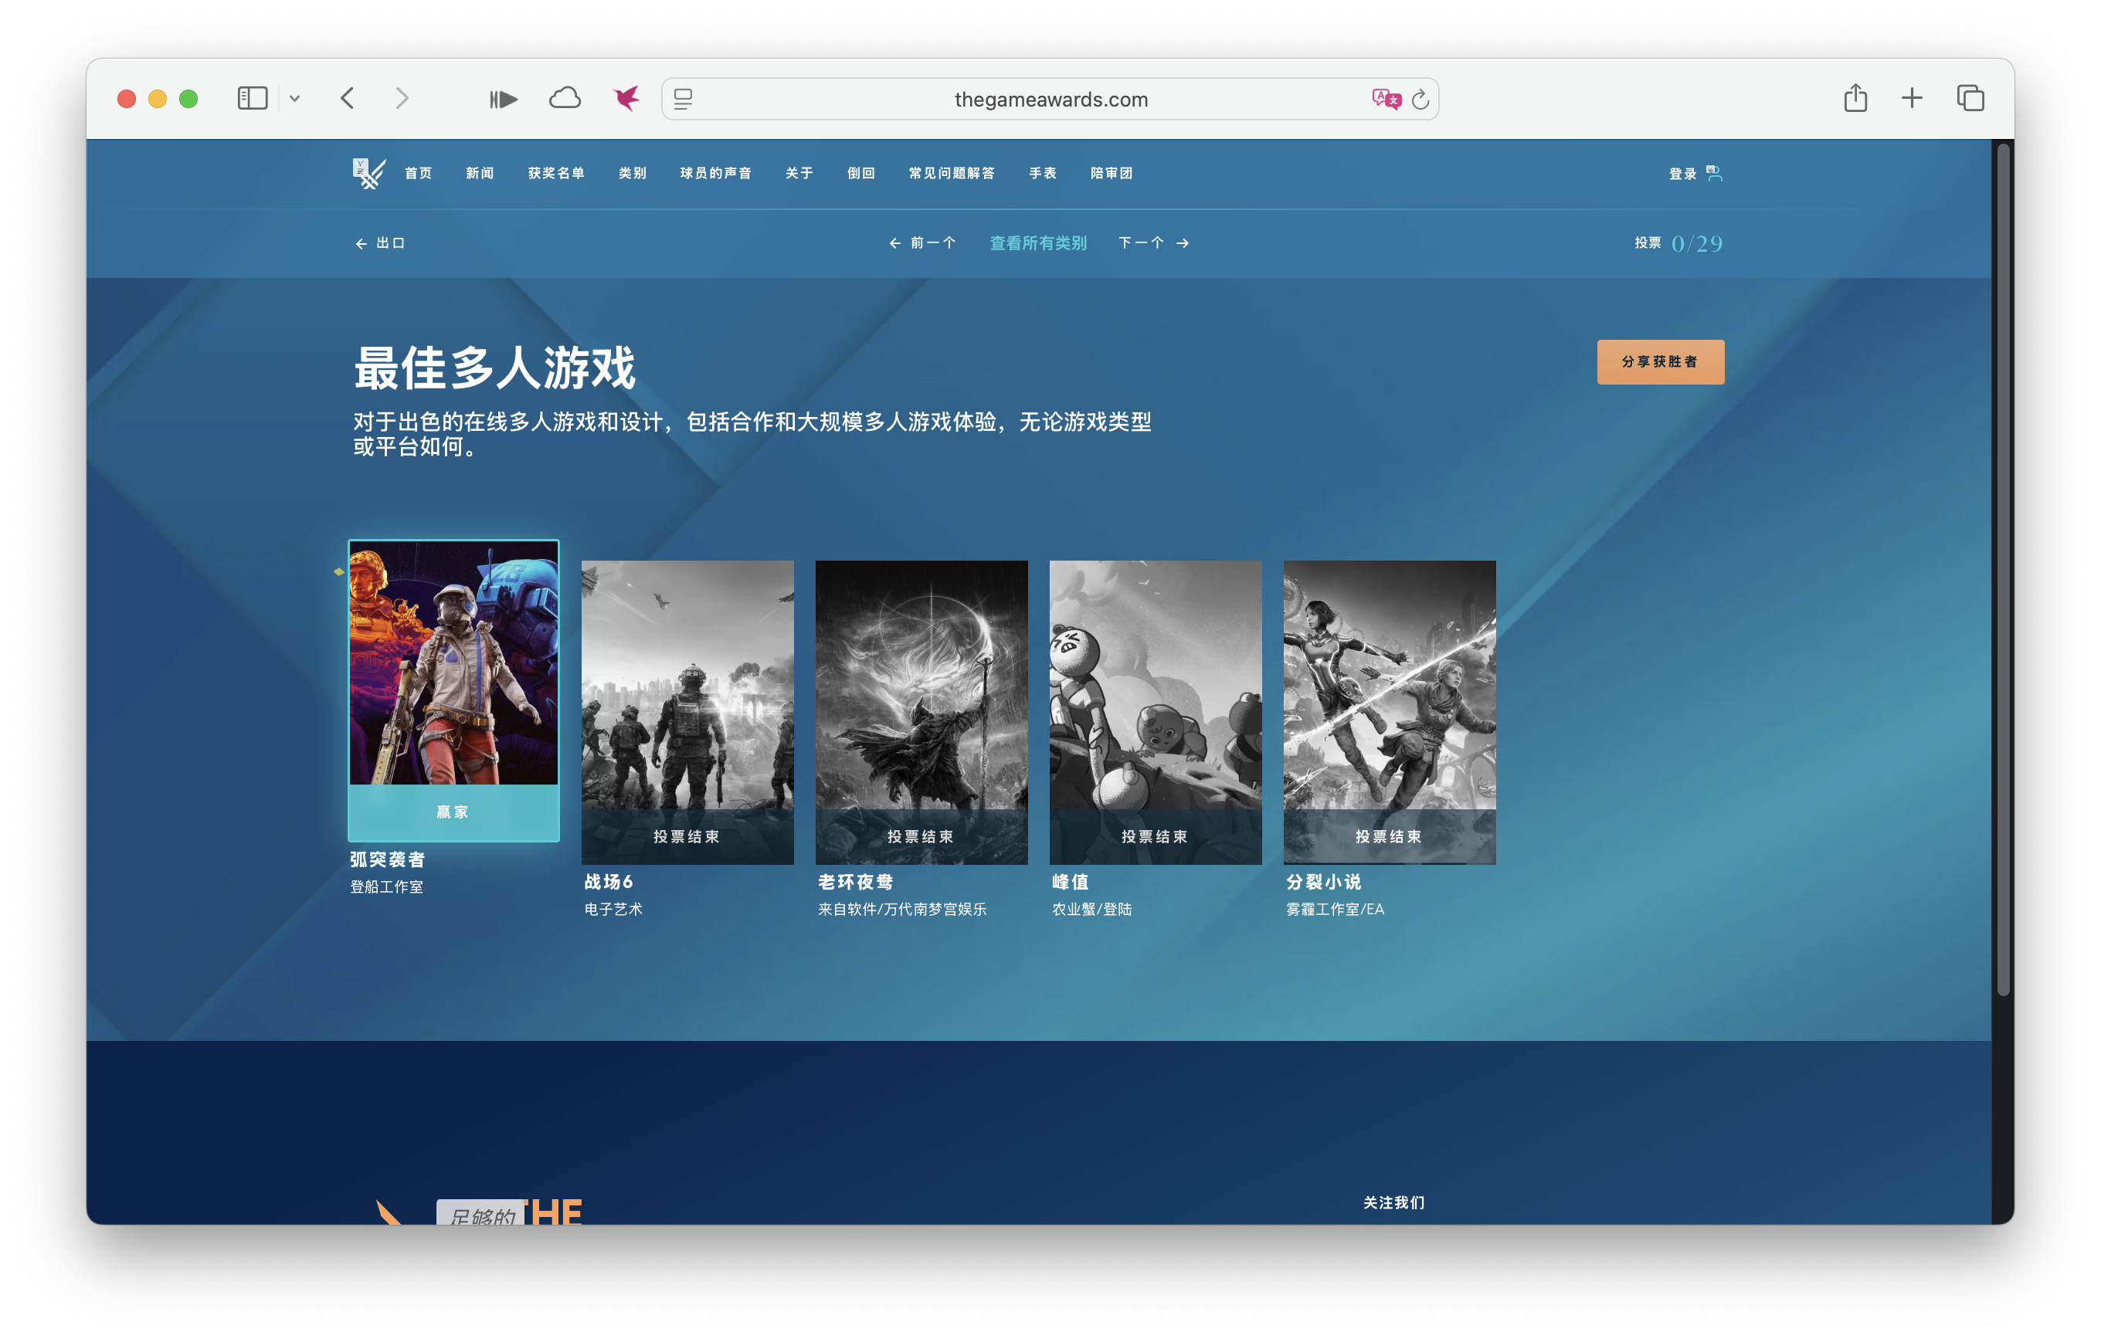This screenshot has height=1339, width=2101.
Task: Open the iCloud icon in the toolbar
Action: pyautogui.click(x=565, y=98)
